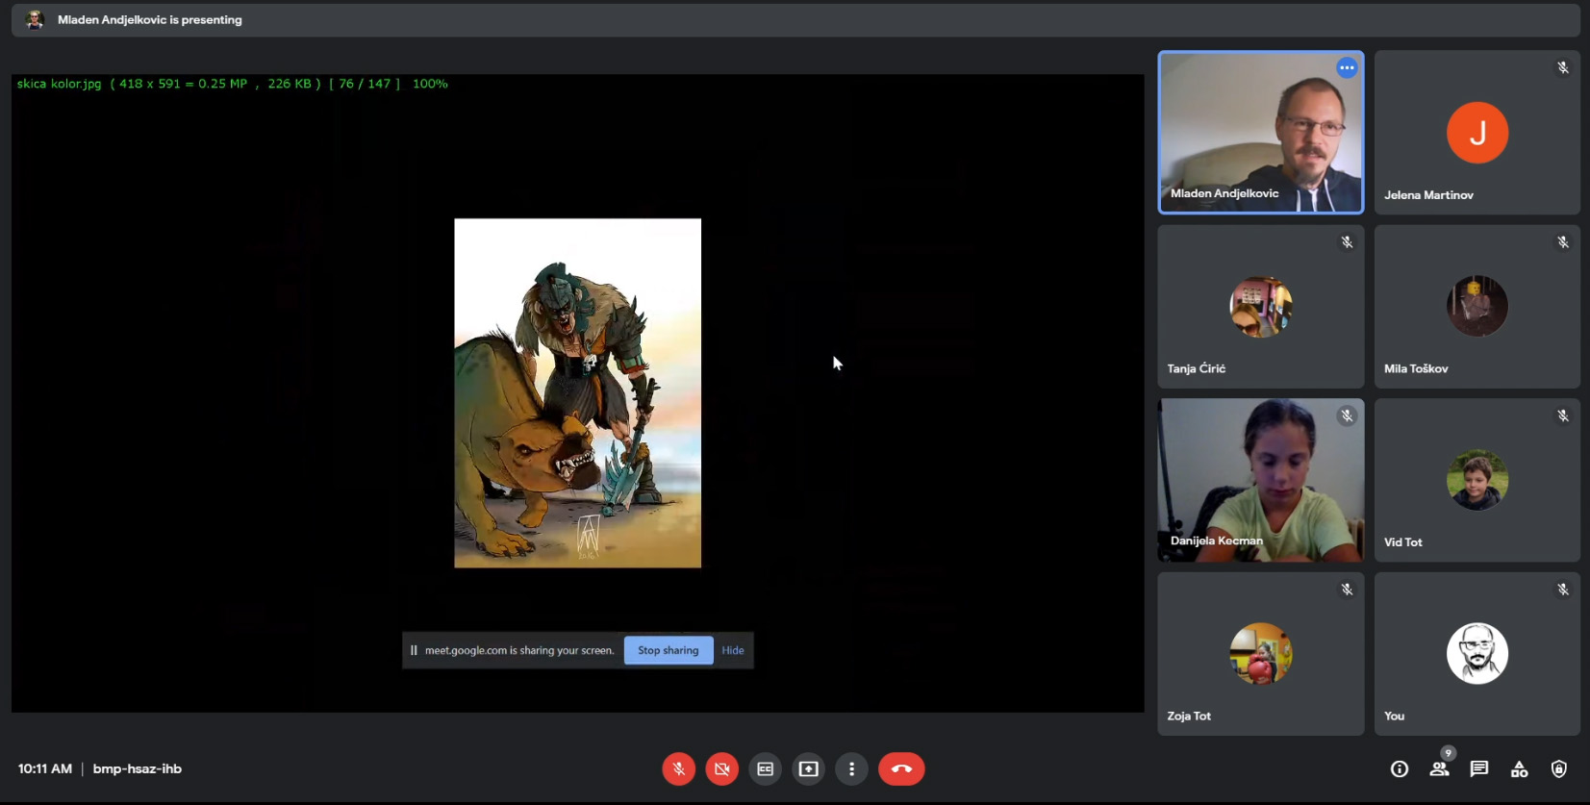Click muted mic icon on Zoja Tot tile

pos(1347,590)
